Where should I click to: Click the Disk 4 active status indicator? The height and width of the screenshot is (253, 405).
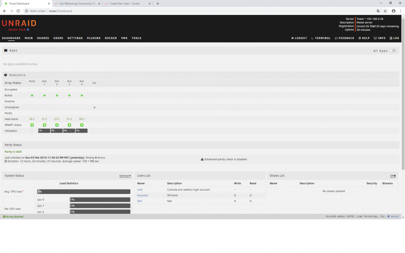coord(82,96)
